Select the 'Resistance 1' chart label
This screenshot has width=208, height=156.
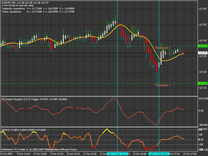click(163, 85)
